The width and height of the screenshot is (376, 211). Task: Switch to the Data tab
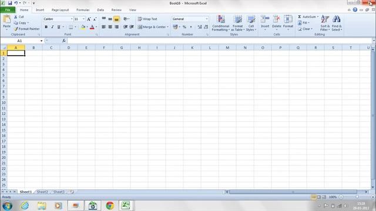point(100,10)
